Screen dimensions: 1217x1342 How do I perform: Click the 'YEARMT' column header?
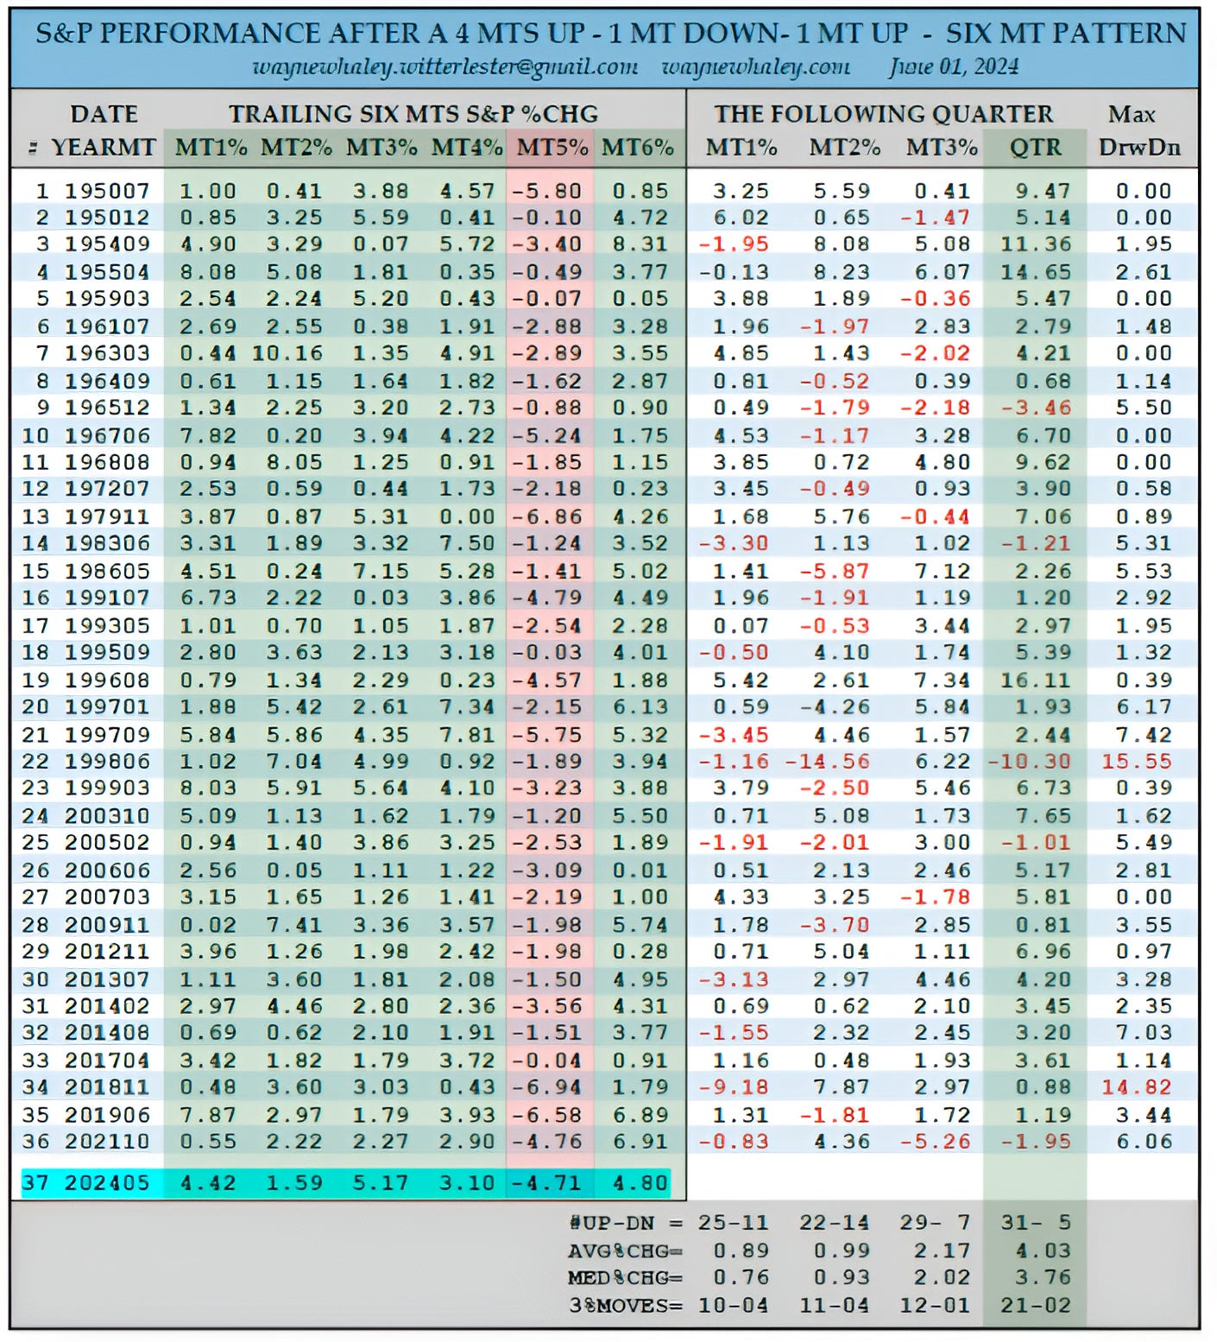click(x=104, y=148)
